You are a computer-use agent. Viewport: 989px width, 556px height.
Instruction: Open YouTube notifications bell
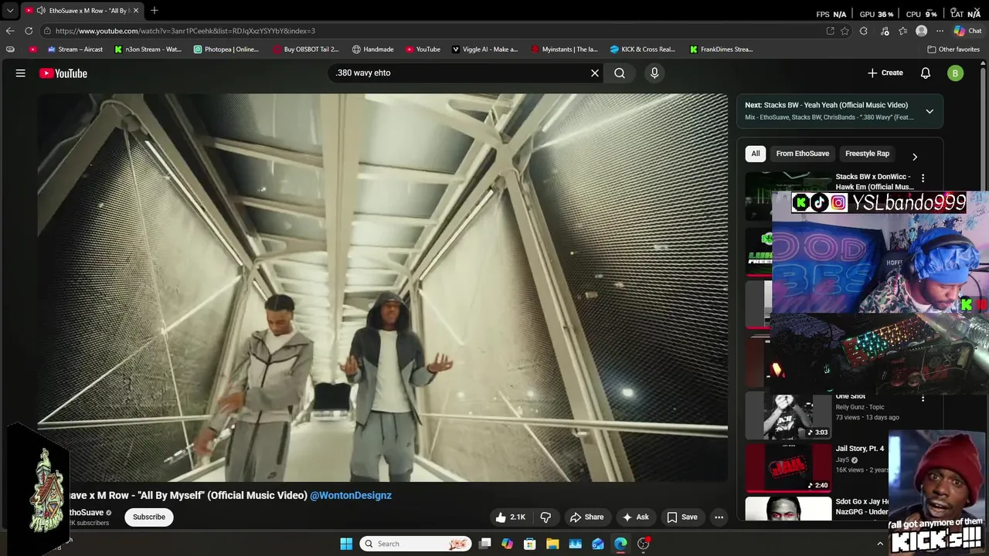926,73
